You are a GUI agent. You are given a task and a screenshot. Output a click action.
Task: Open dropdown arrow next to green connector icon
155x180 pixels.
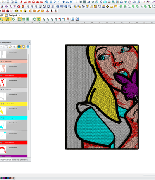coord(31,19)
